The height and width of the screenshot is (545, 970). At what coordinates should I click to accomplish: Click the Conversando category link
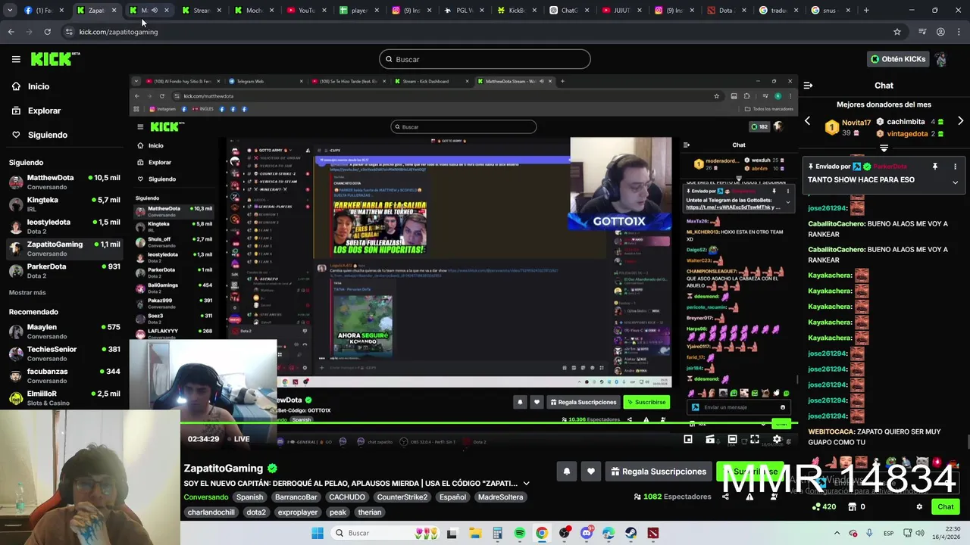pyautogui.click(x=205, y=497)
